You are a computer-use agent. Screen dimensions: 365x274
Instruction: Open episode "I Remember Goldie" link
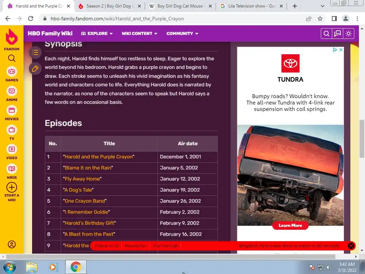pyautogui.click(x=86, y=212)
